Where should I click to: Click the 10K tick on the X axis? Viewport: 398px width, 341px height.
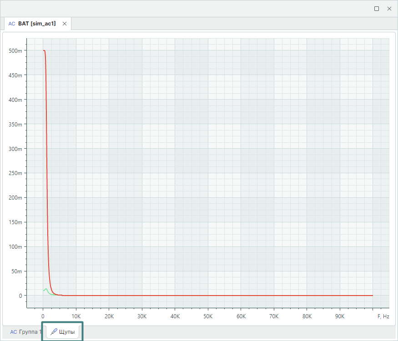click(x=76, y=316)
